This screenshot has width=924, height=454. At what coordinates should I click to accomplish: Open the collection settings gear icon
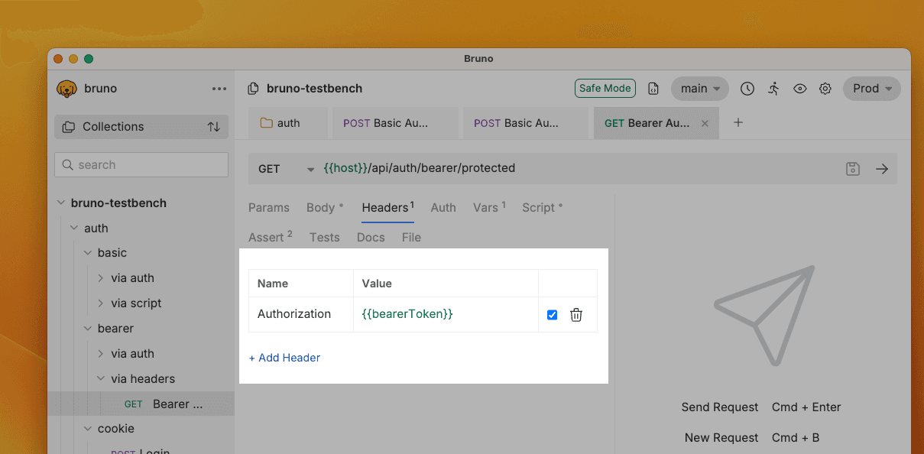point(825,89)
